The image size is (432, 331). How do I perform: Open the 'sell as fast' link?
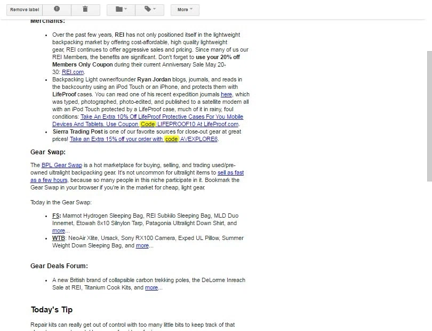pos(230,172)
